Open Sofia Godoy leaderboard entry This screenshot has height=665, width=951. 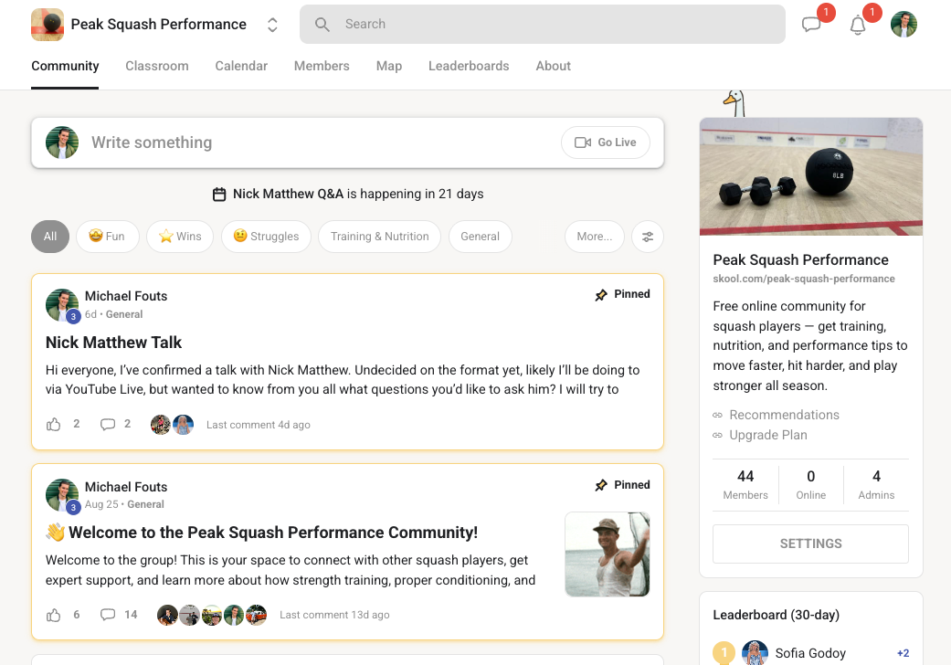pyautogui.click(x=811, y=653)
